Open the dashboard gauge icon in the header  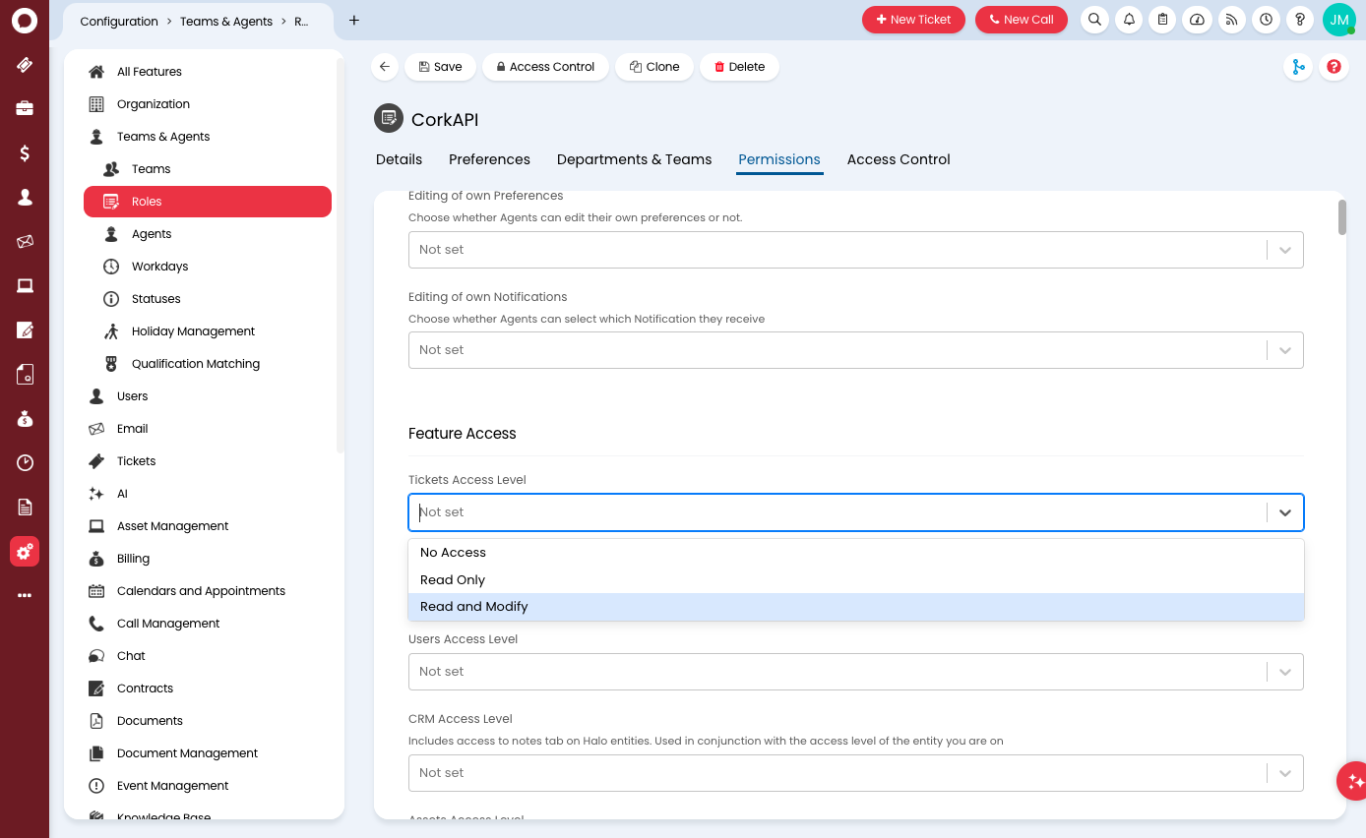tap(1198, 20)
